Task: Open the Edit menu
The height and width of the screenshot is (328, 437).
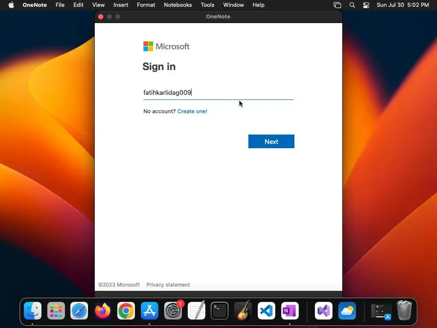Action: pos(79,5)
